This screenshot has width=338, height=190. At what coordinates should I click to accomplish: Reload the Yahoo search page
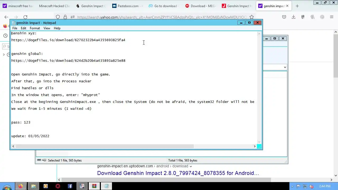[25, 17]
